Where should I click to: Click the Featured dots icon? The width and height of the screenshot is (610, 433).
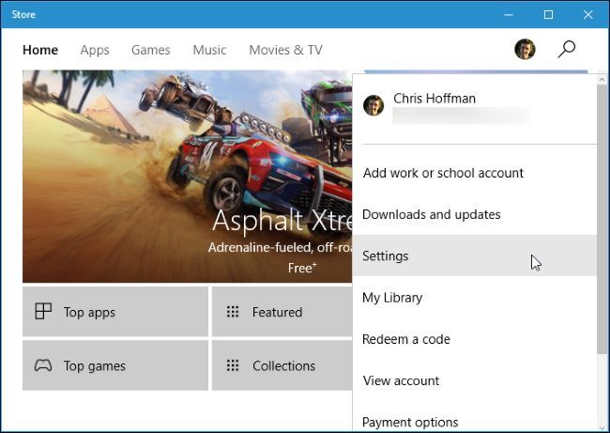(x=233, y=312)
